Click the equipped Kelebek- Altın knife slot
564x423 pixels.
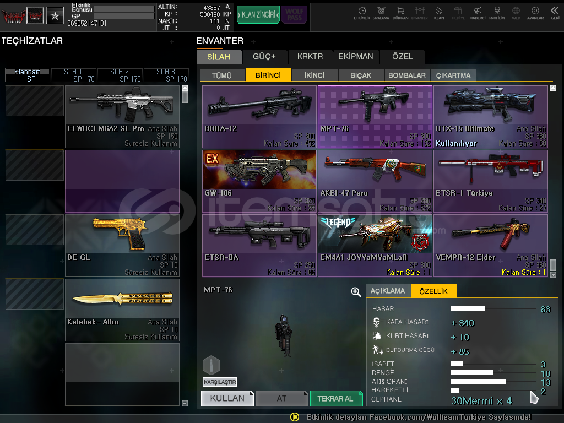click(122, 310)
